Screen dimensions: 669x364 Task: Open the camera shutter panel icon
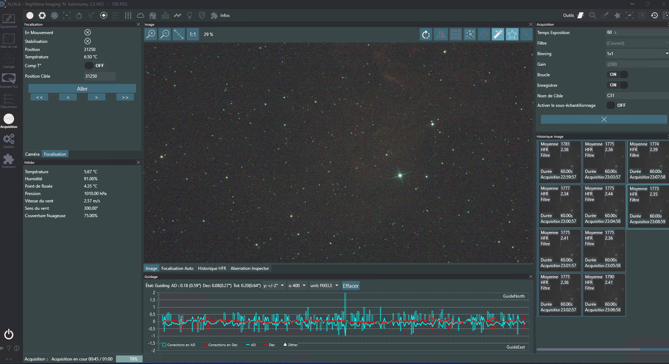coord(42,15)
